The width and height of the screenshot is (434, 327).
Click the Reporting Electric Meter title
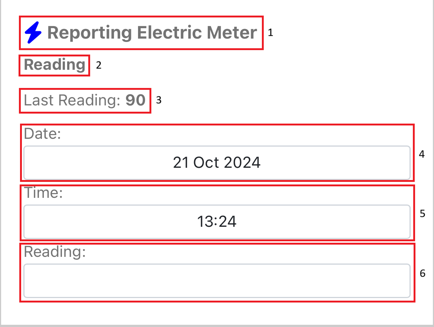coord(152,33)
